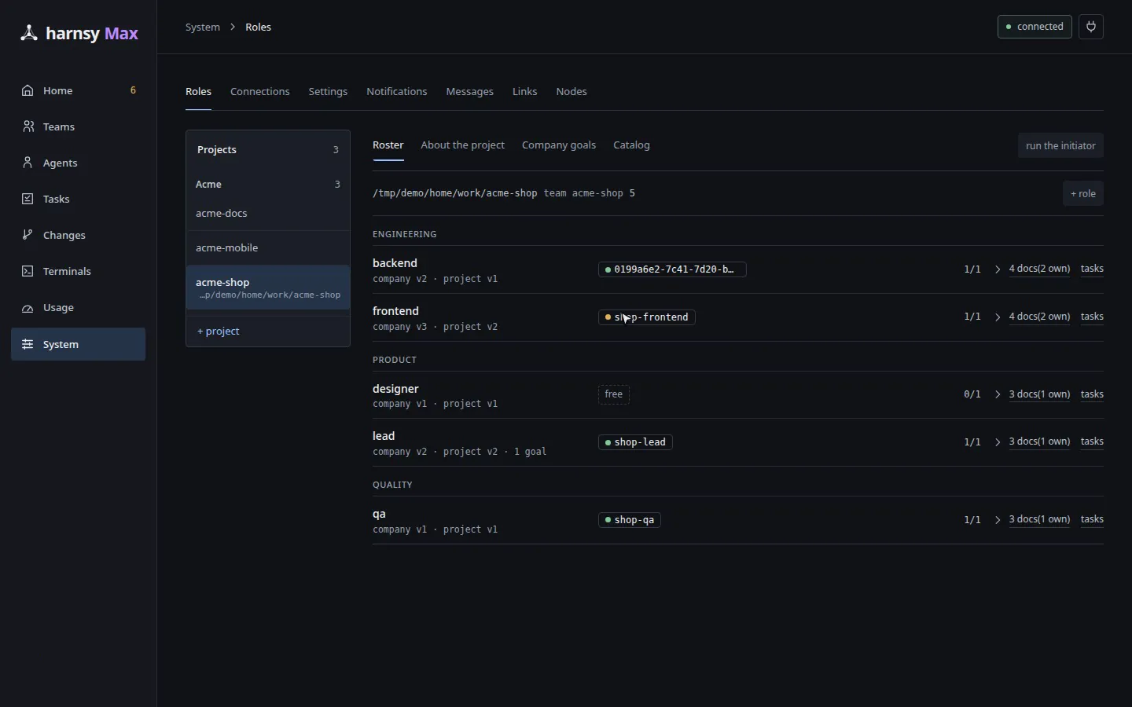Screen dimensions: 1132x707
Task: Open the Company goals tab
Action: click(x=559, y=145)
